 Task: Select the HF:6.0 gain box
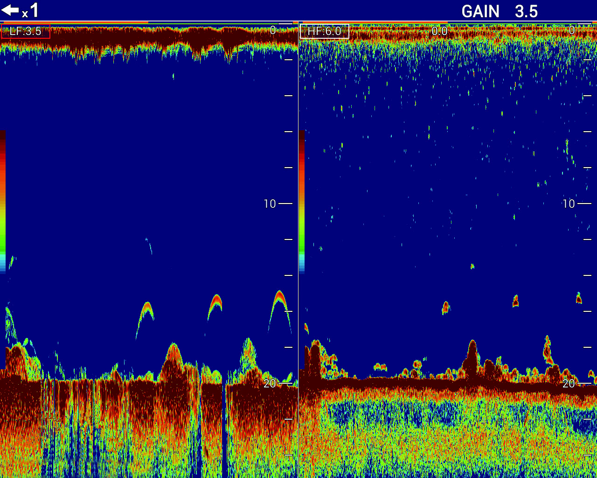pos(324,31)
